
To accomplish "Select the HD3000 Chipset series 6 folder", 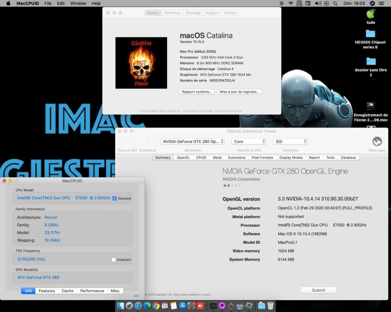I will click(370, 34).
